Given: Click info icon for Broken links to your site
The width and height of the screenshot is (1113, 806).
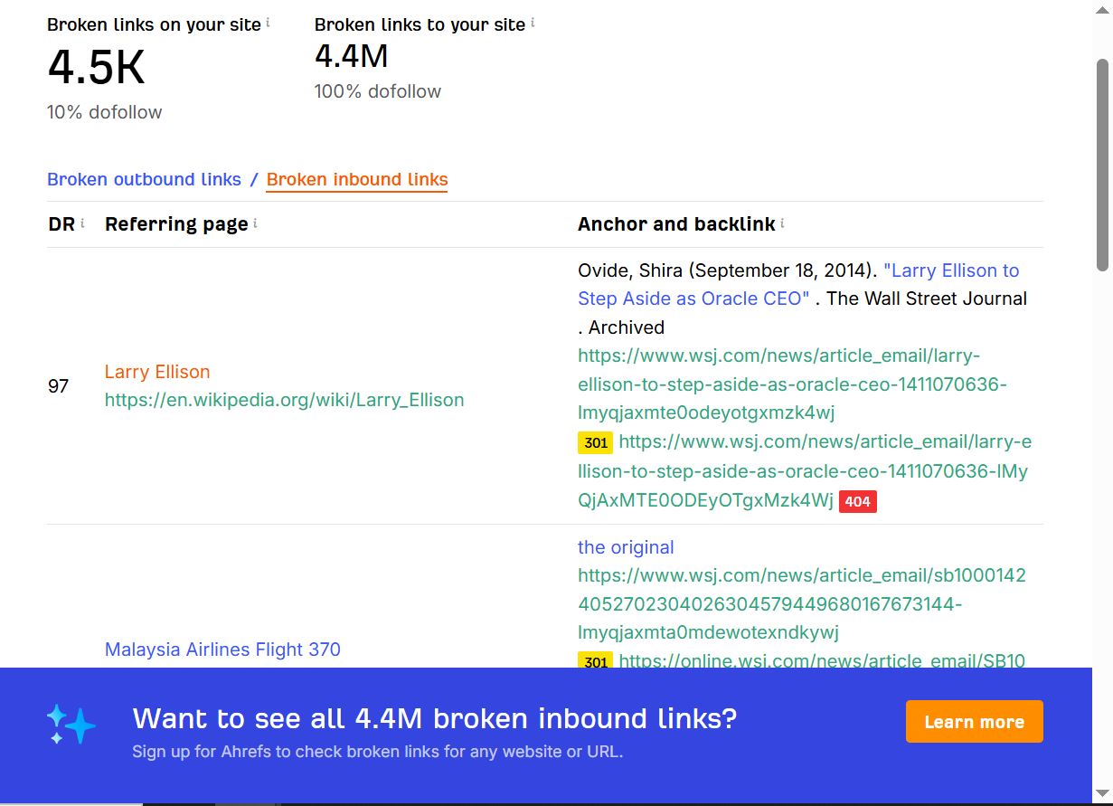Looking at the screenshot, I should pyautogui.click(x=533, y=23).
